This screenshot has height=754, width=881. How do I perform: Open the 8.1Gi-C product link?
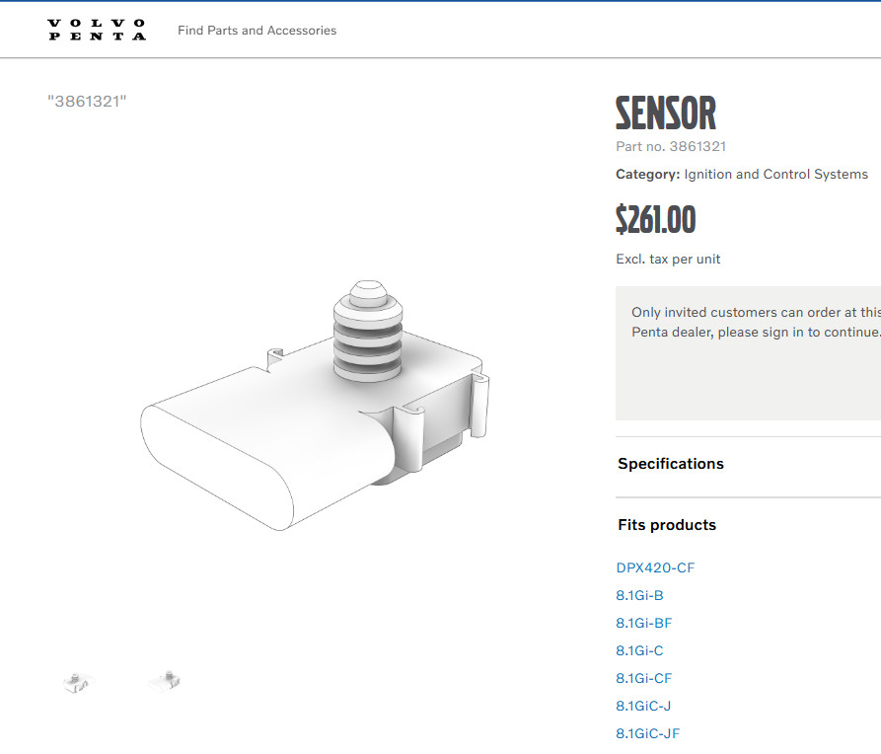(639, 650)
